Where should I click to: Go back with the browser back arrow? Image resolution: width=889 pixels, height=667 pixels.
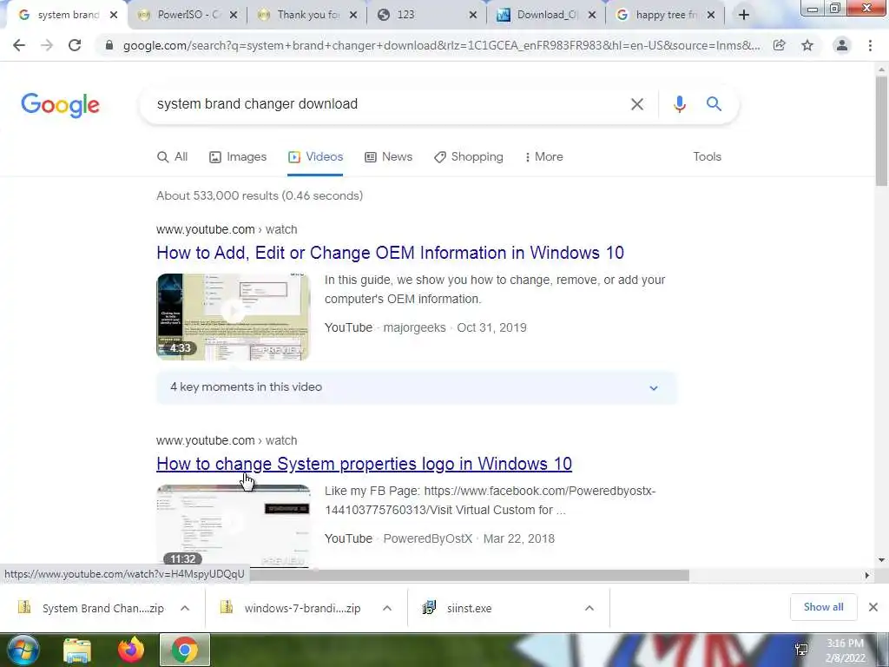19,45
